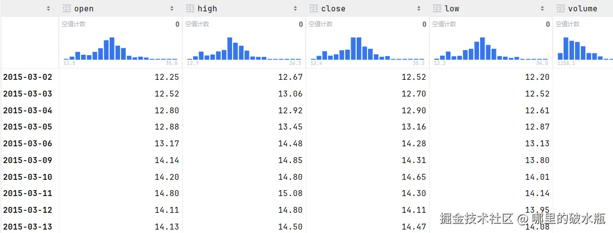Click low value 14.14
Screen dimensions: 613x233
click(537, 193)
